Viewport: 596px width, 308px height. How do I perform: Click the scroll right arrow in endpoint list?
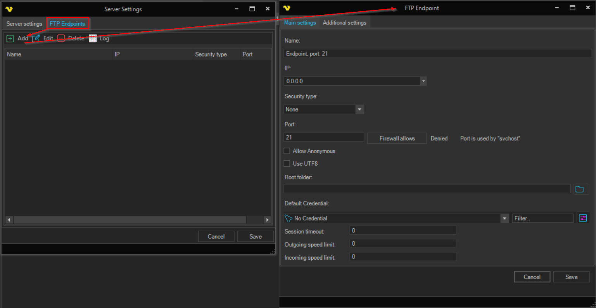click(267, 220)
